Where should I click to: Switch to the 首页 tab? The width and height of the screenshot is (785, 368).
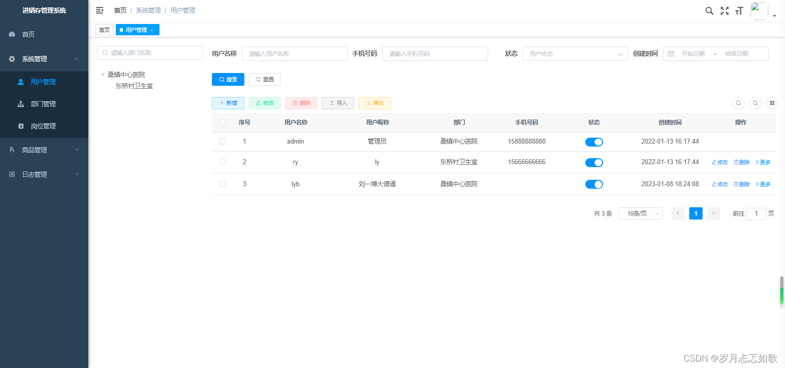(104, 30)
